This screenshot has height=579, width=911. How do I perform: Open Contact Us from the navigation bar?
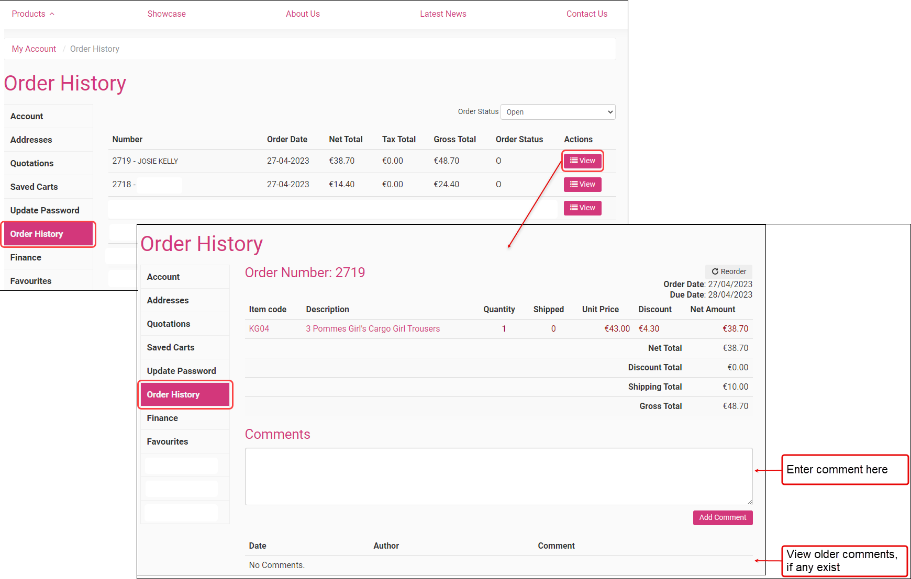pos(586,14)
